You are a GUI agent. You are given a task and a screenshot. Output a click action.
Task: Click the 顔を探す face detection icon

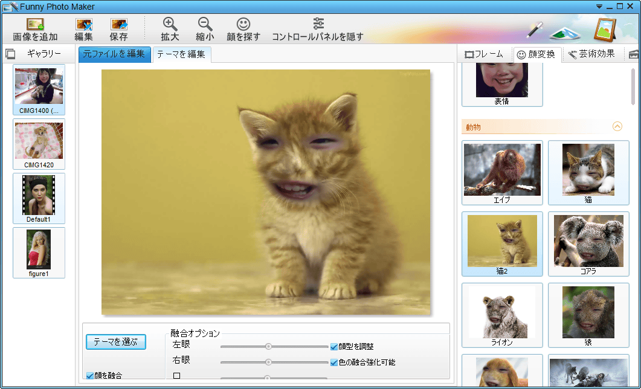[x=243, y=24]
